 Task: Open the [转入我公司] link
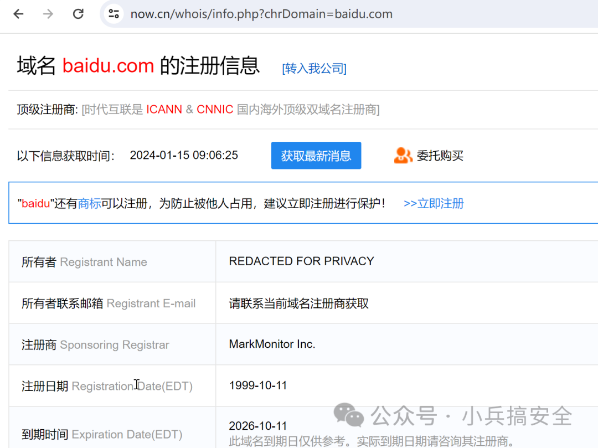click(314, 68)
